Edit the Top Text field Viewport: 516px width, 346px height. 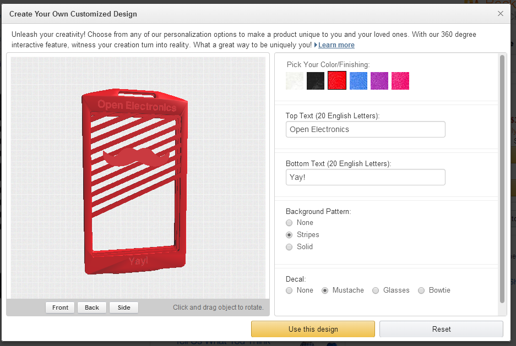(x=366, y=129)
